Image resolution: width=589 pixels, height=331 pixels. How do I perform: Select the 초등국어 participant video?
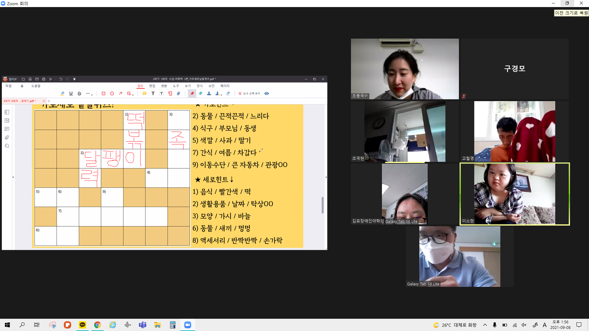405,69
